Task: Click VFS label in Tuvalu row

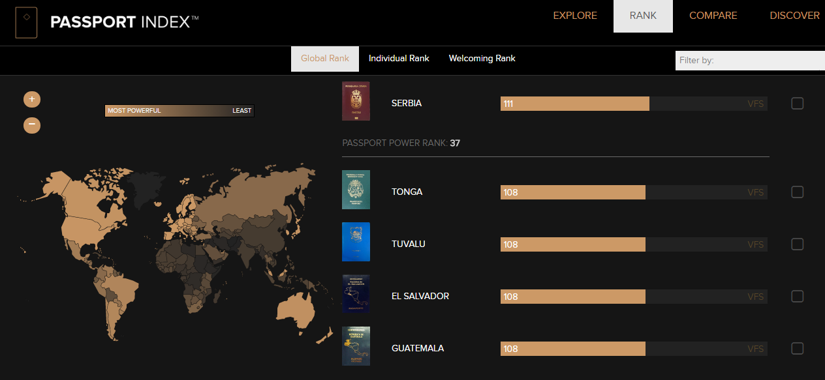Action: 755,244
